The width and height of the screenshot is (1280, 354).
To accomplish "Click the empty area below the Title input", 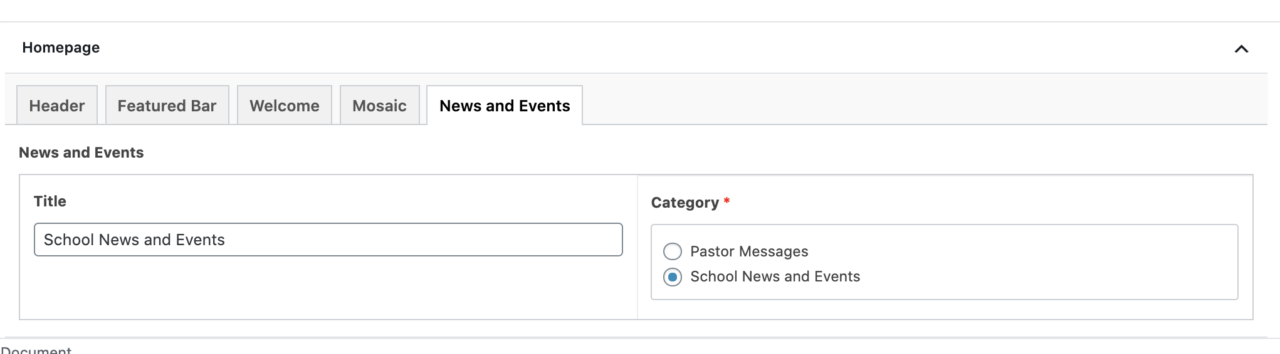I will click(328, 288).
